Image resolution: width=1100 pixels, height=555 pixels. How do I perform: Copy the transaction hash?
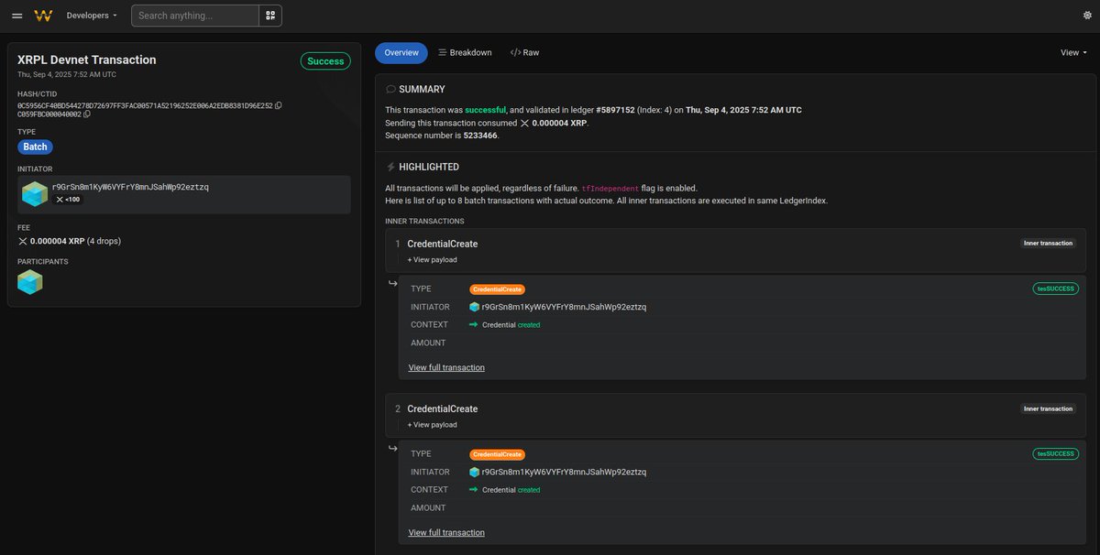pyautogui.click(x=279, y=105)
